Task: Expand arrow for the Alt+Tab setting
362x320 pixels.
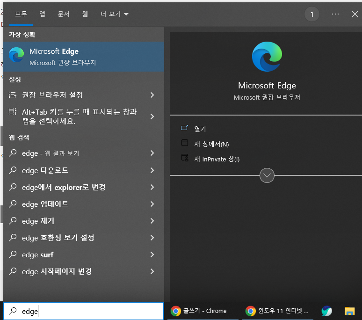Action: 152,116
